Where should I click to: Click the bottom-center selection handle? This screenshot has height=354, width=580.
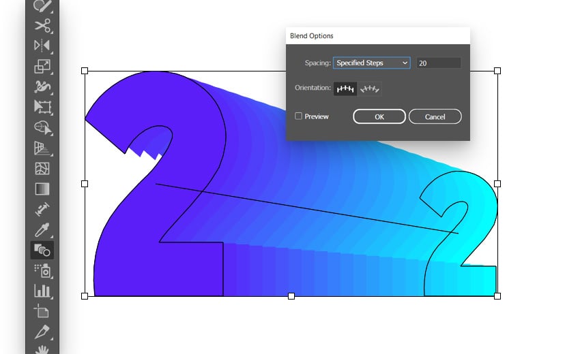point(291,296)
